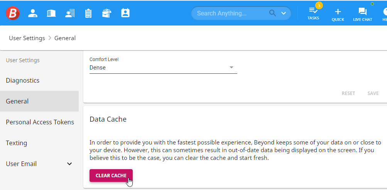Click the red Beyond B logo
This screenshot has height=190, width=387.
pyautogui.click(x=13, y=13)
